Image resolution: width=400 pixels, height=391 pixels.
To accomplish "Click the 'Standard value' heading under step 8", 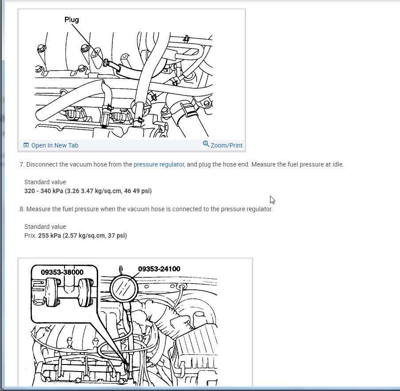I will [x=45, y=227].
